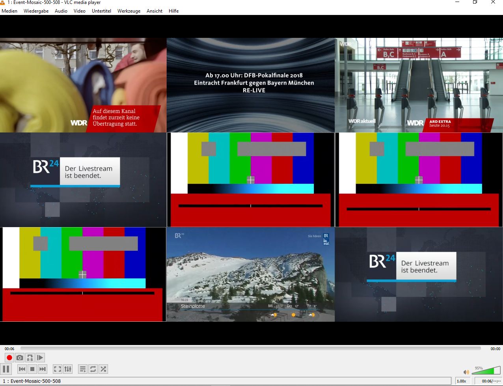
Task: Click the 00:06/--:-- status time
Action: pyautogui.click(x=488, y=381)
